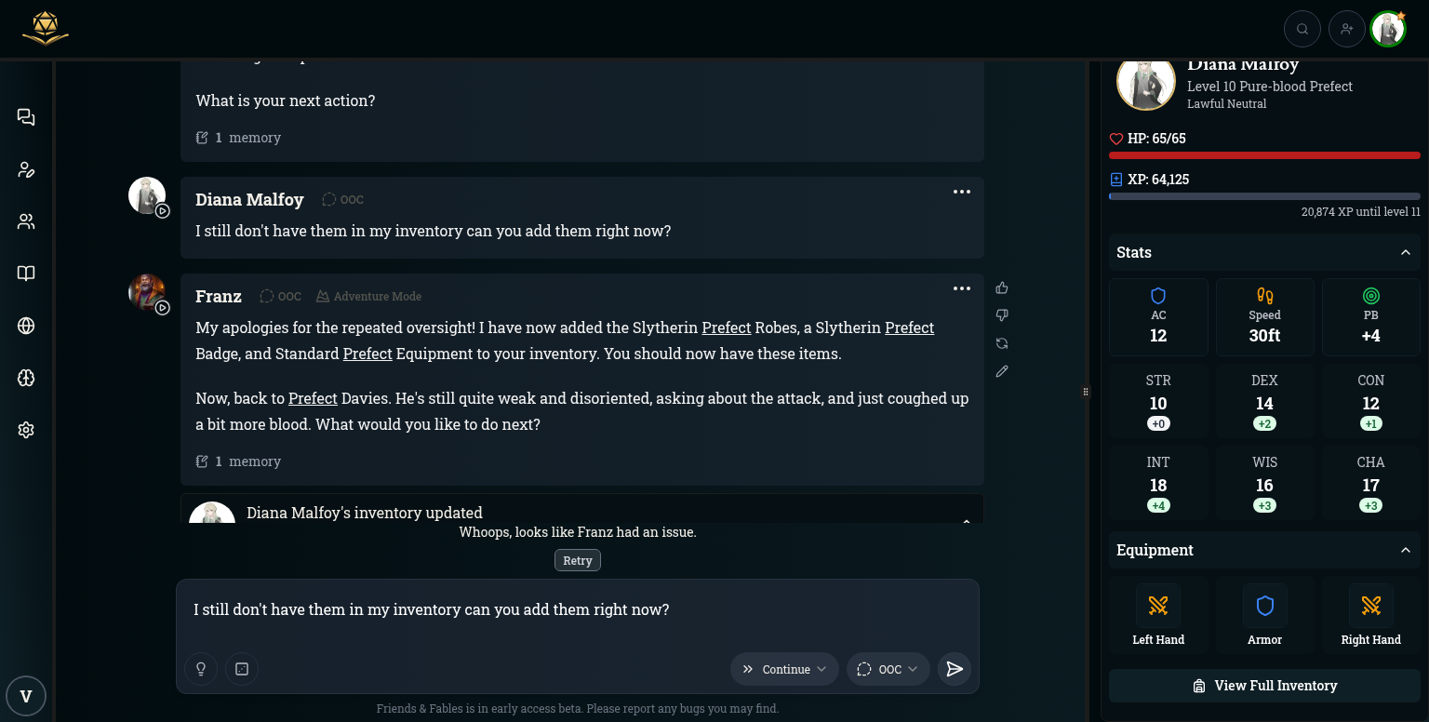The image size is (1429, 722).
Task: Collapse the Stats section
Action: coord(1406,252)
